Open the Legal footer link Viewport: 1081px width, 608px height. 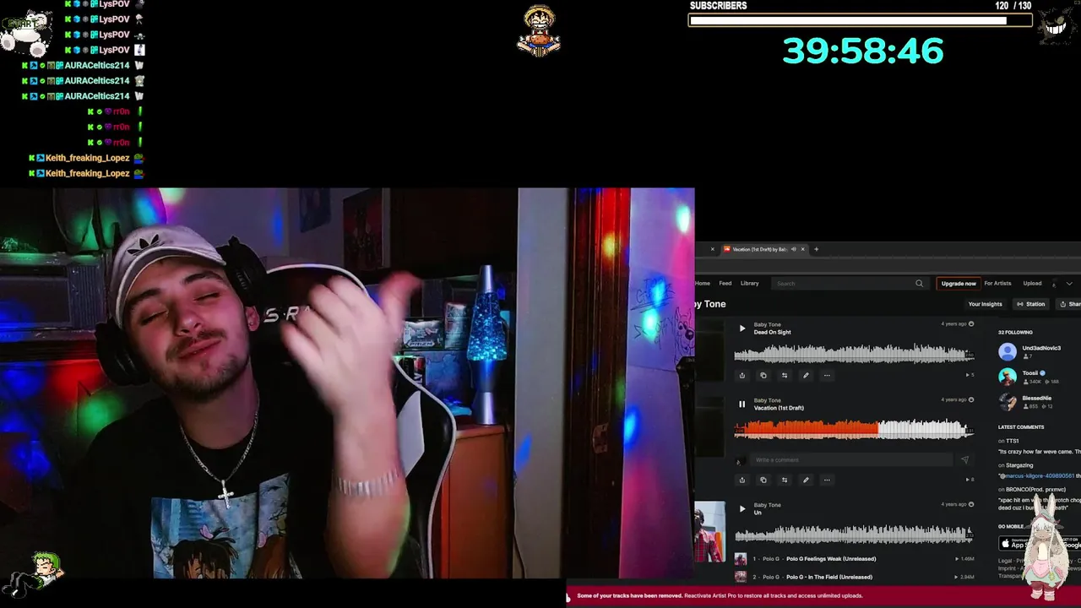1005,561
